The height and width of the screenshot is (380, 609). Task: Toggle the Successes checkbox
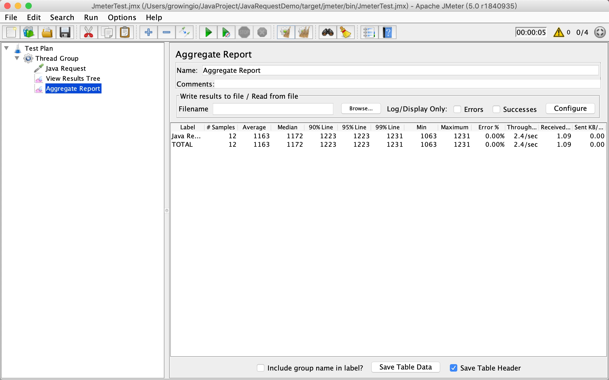point(496,109)
